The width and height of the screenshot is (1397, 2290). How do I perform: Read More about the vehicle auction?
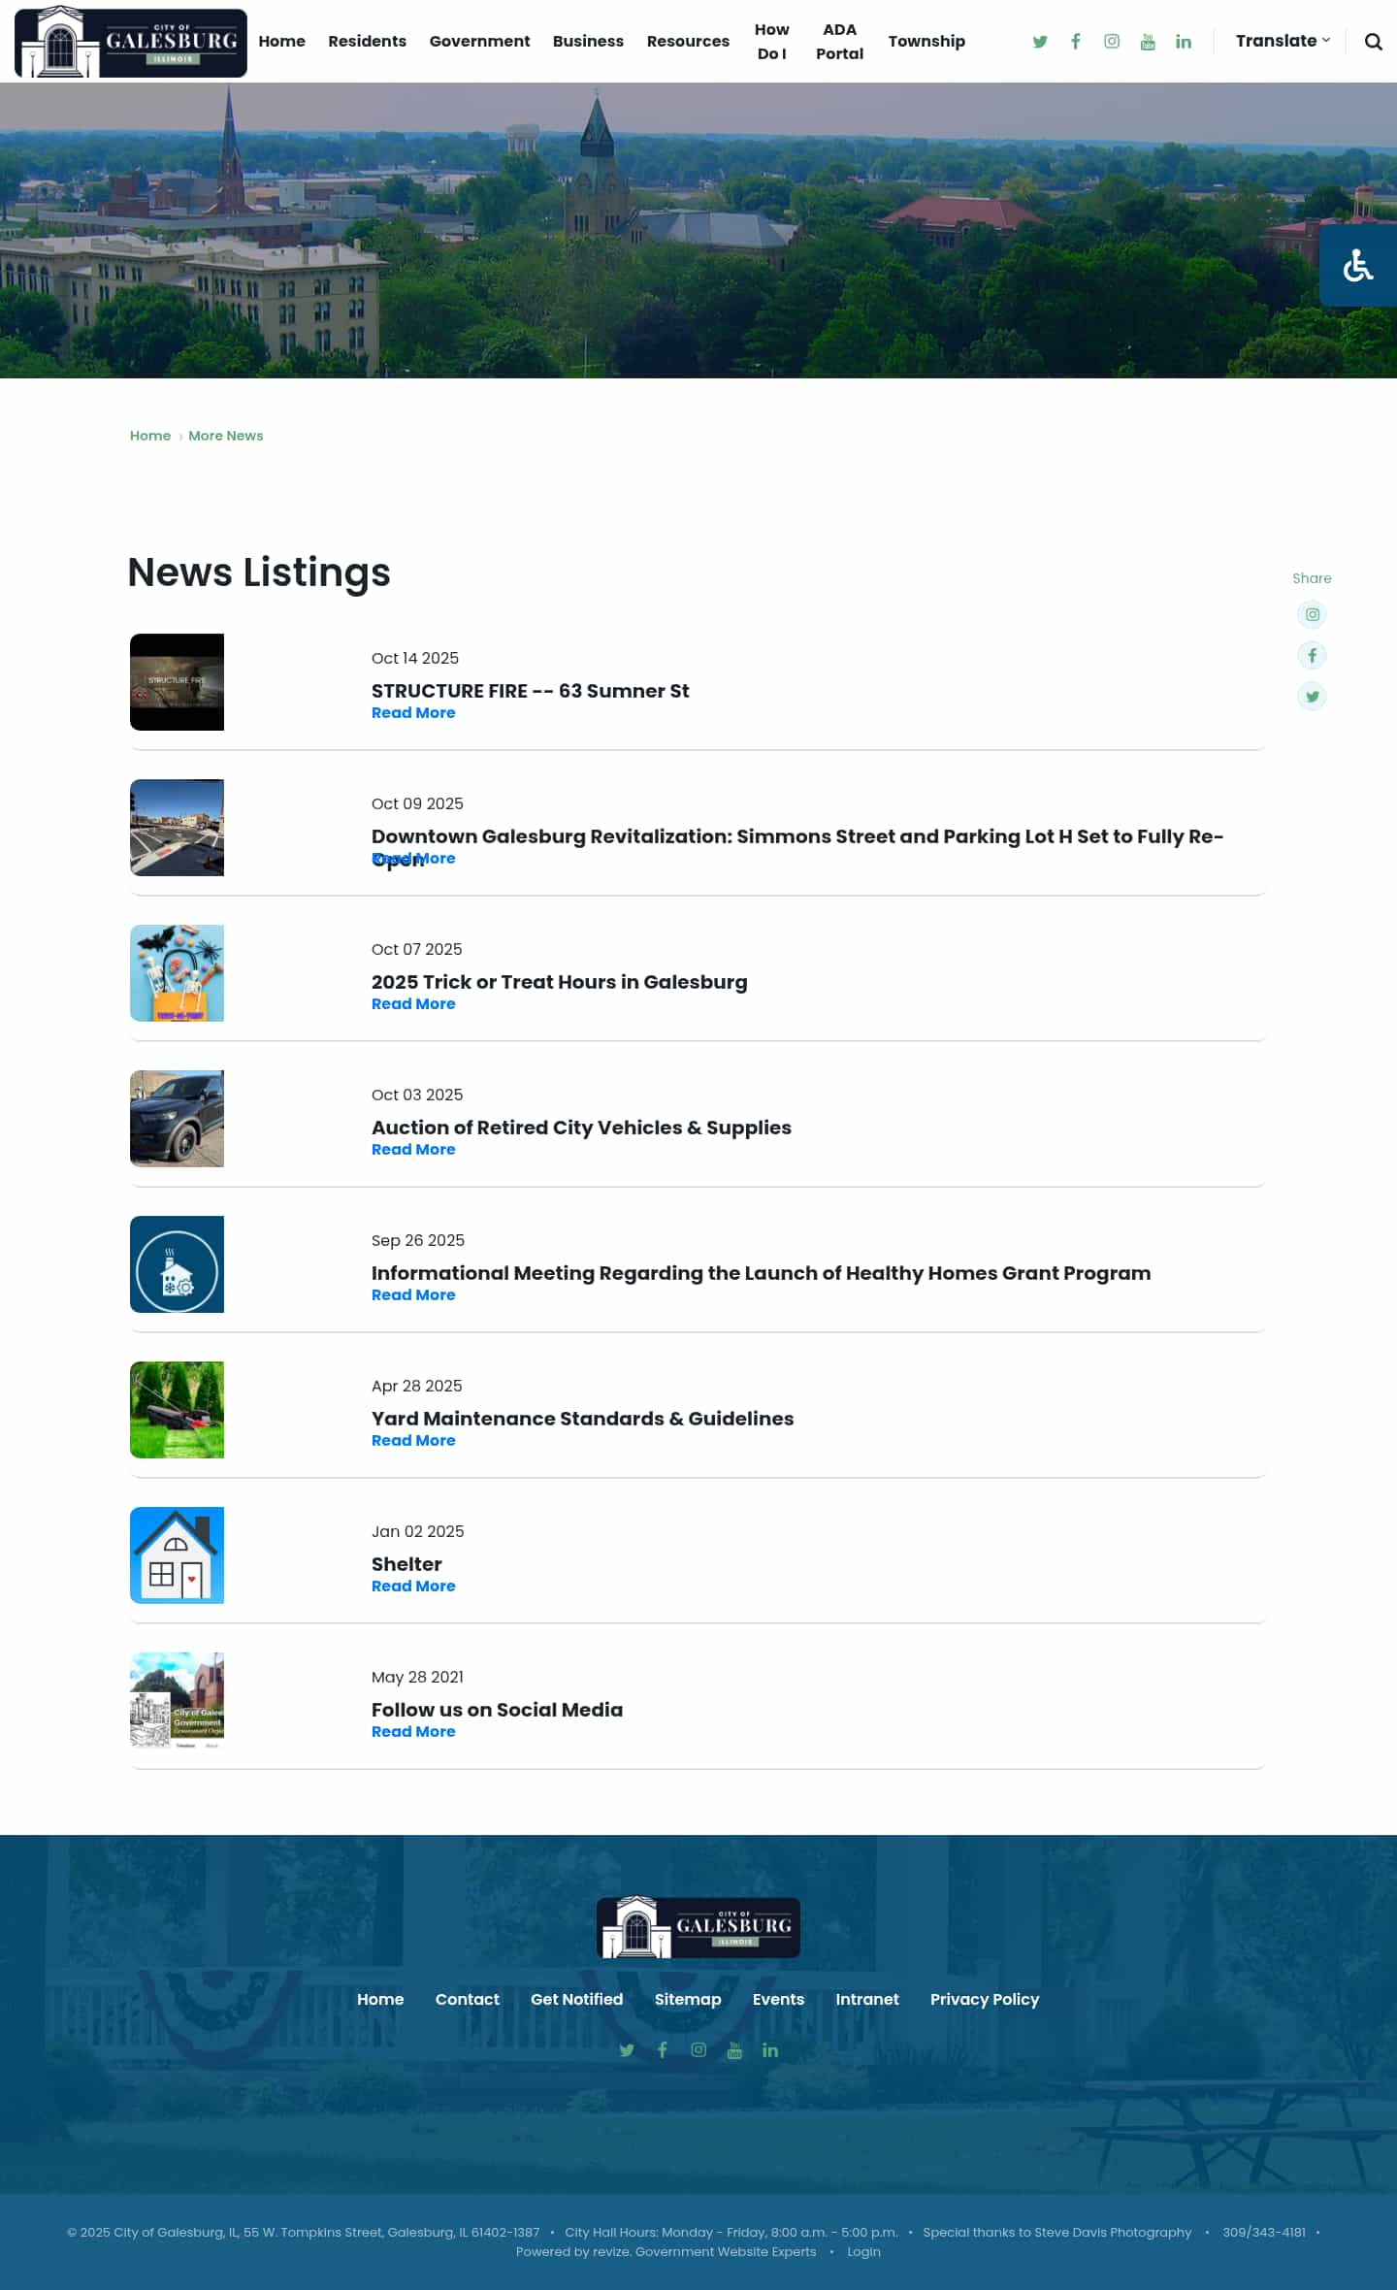pyautogui.click(x=413, y=1150)
